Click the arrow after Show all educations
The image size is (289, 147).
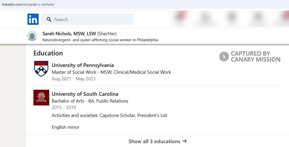184,141
